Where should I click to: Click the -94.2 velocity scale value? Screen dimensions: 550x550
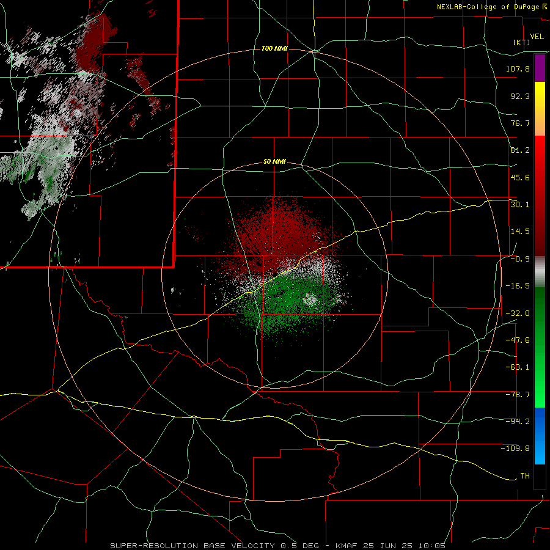pos(518,422)
